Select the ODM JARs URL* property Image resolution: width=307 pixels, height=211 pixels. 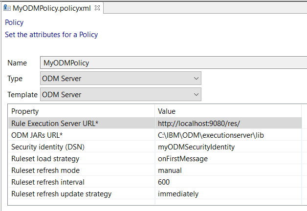[81, 135]
